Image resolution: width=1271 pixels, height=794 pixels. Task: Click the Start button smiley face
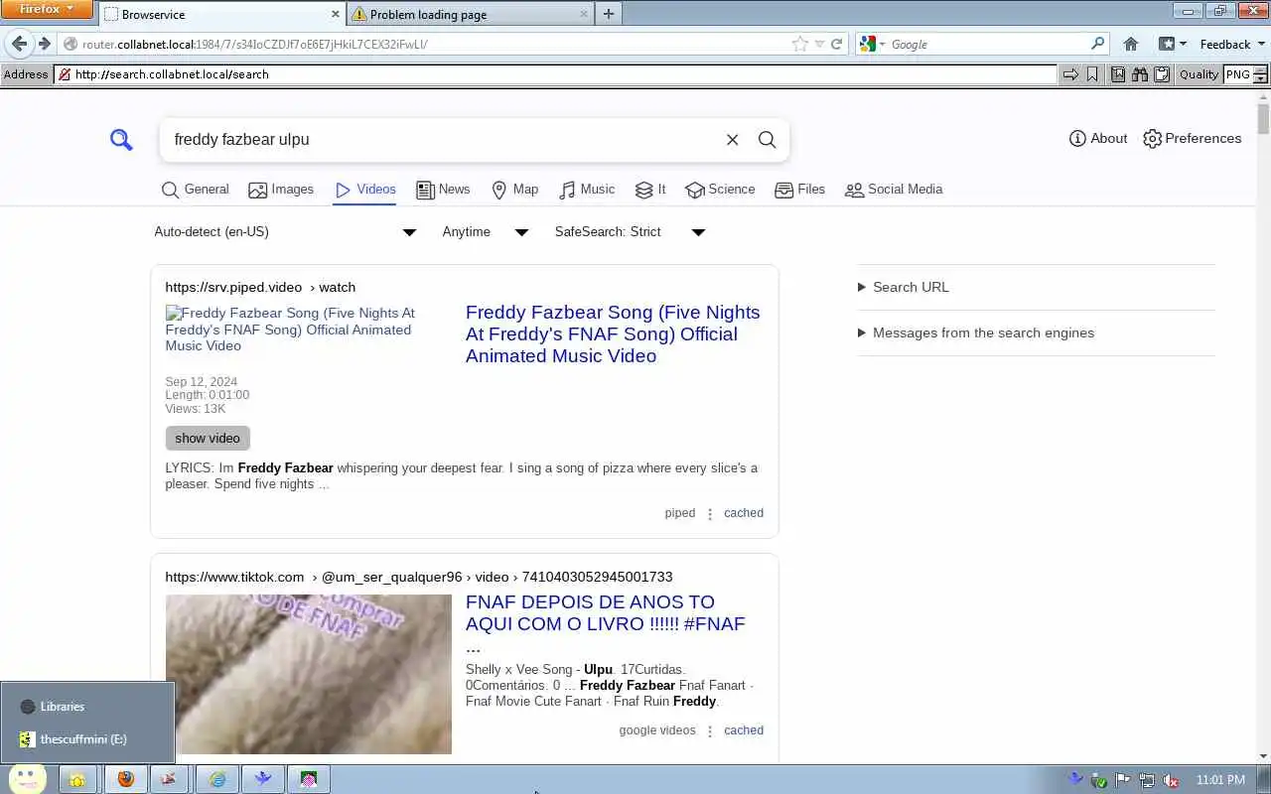[28, 779]
